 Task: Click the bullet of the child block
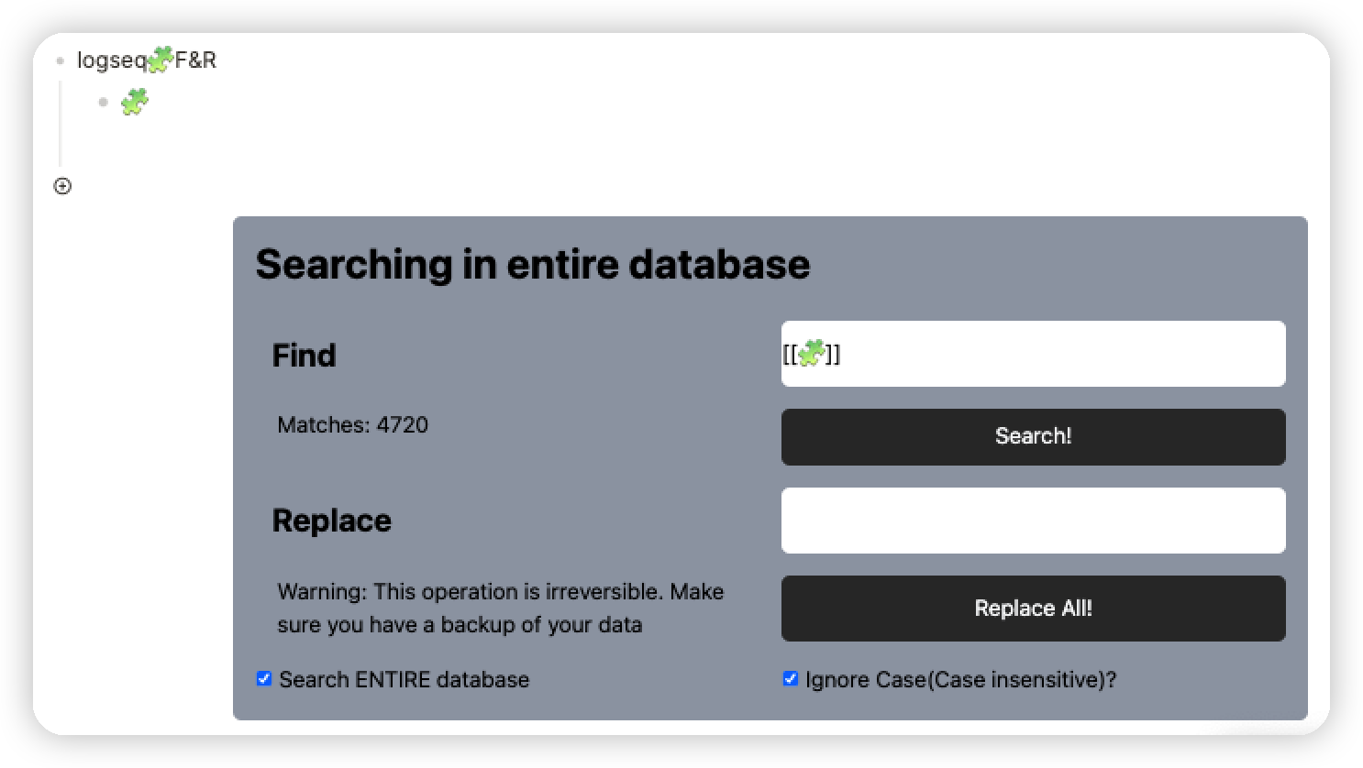pos(103,102)
